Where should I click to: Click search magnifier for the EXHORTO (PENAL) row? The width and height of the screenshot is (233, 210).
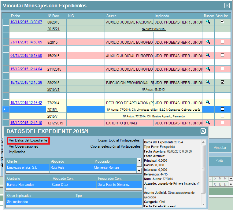coord(208,123)
